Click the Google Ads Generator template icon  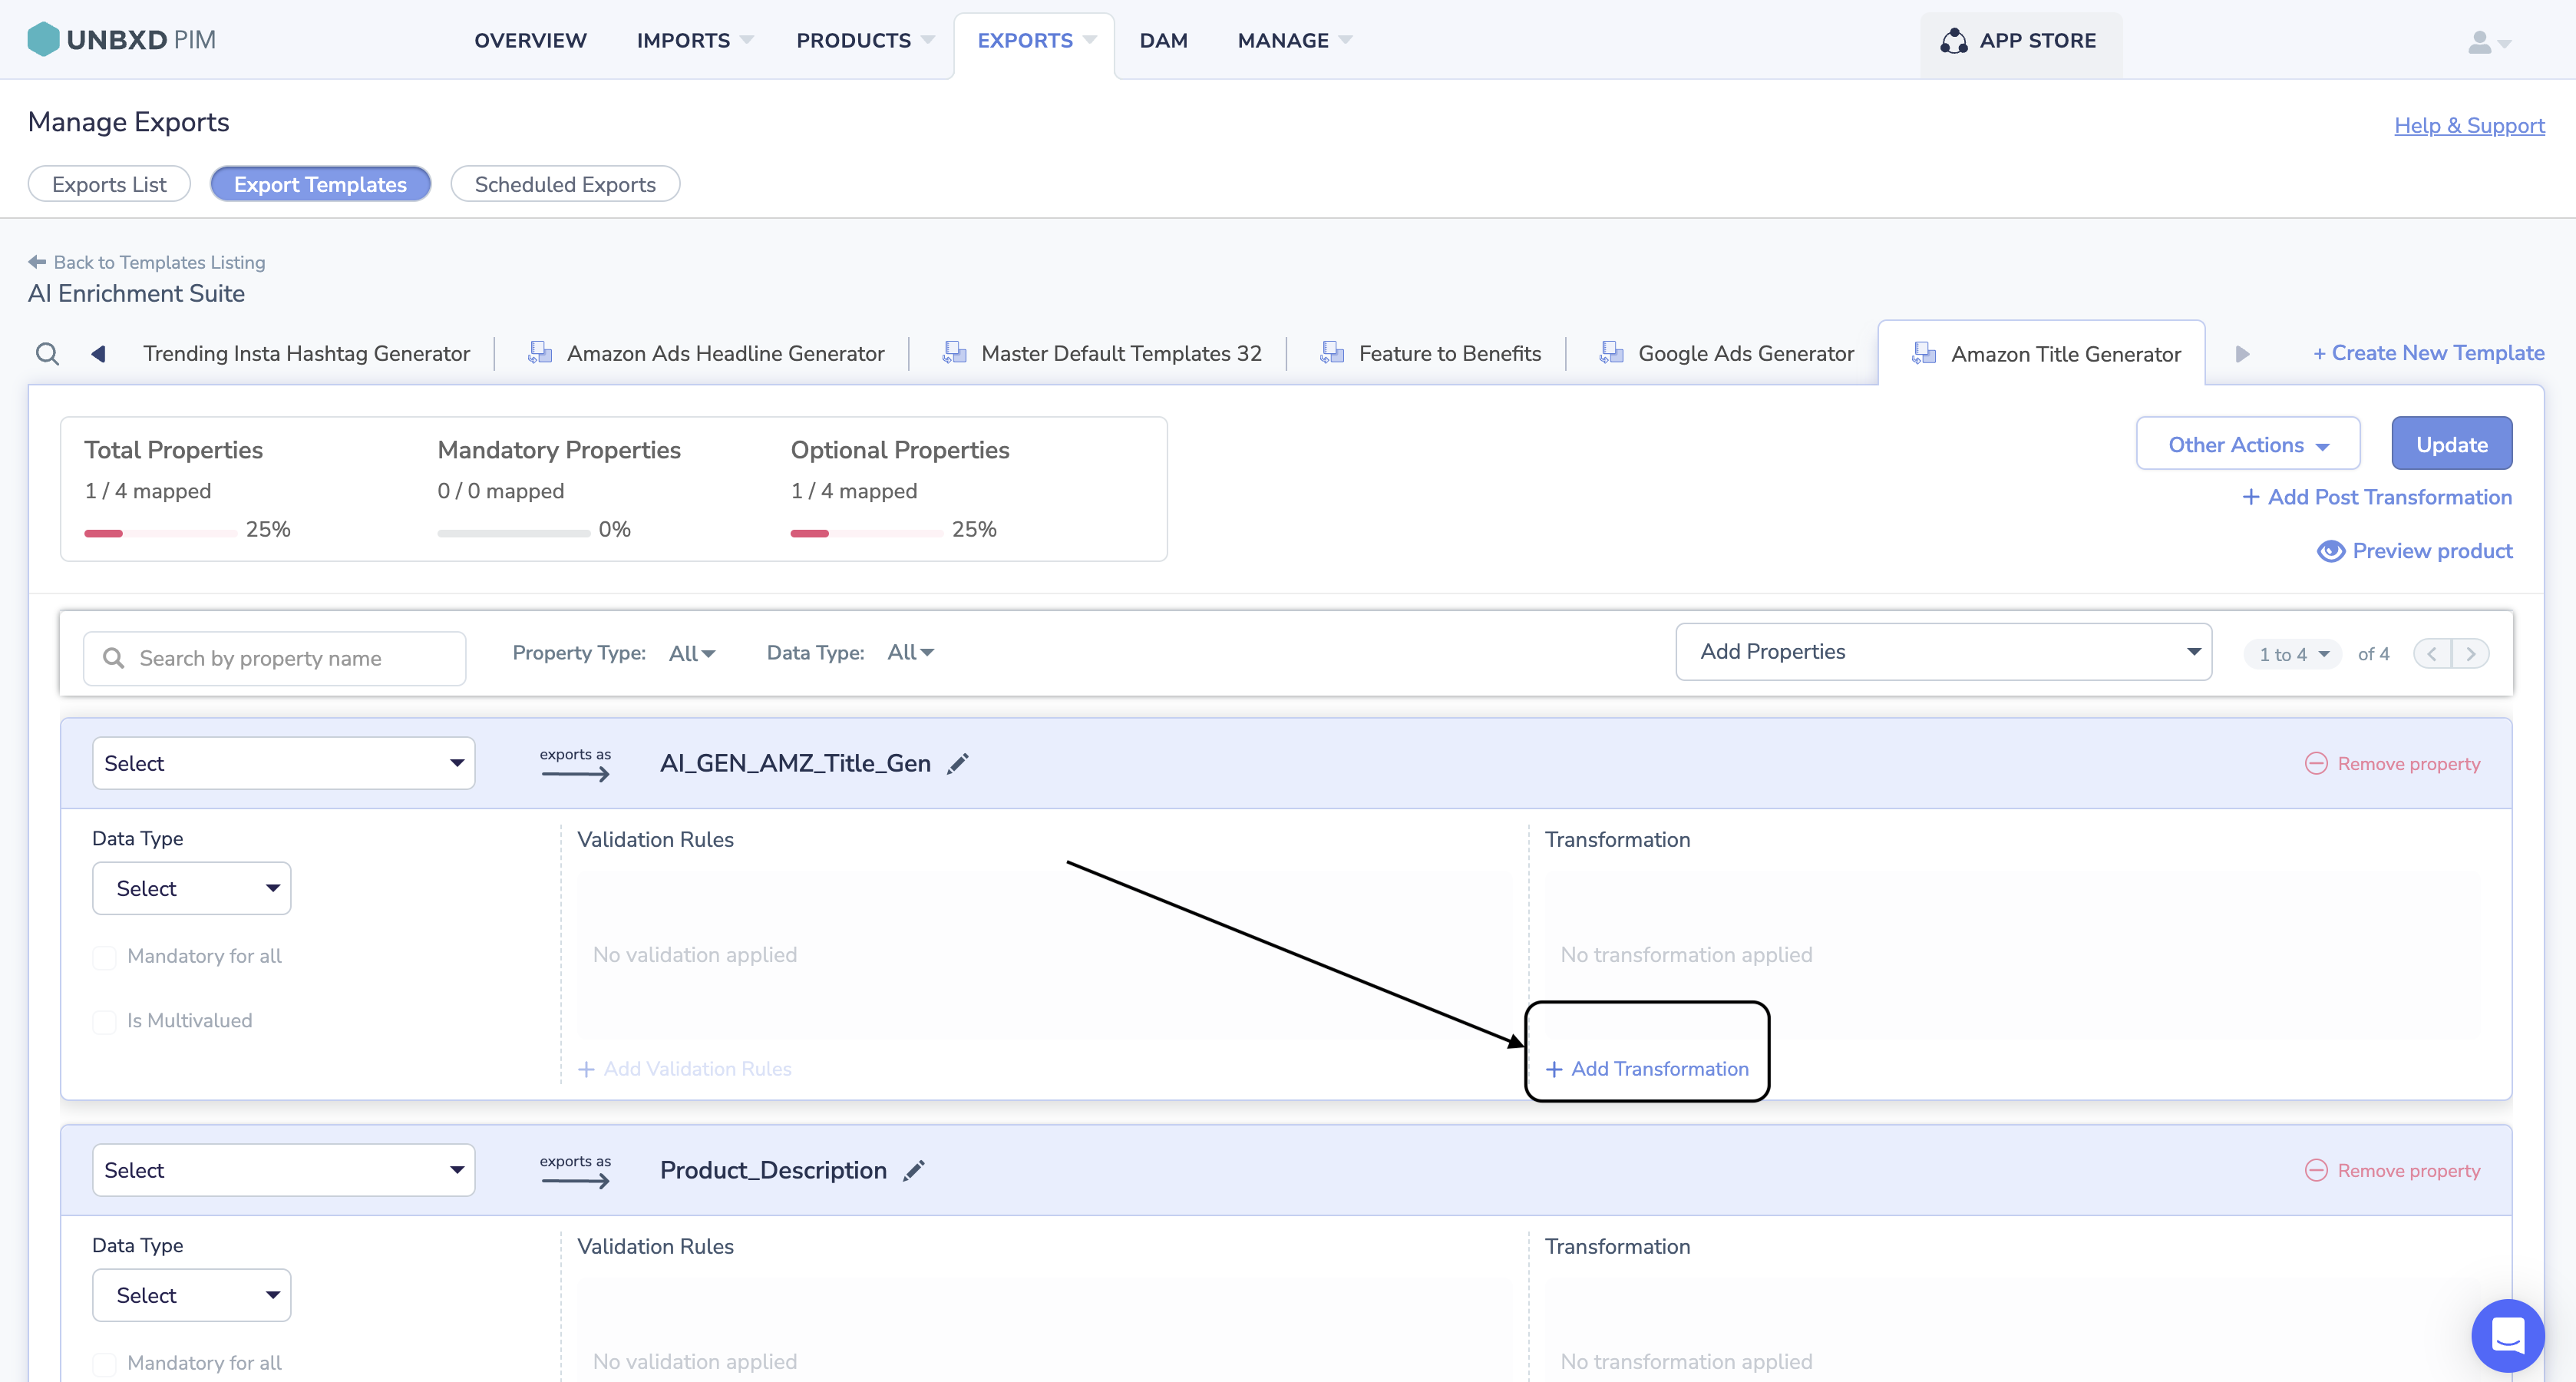[x=1612, y=353]
